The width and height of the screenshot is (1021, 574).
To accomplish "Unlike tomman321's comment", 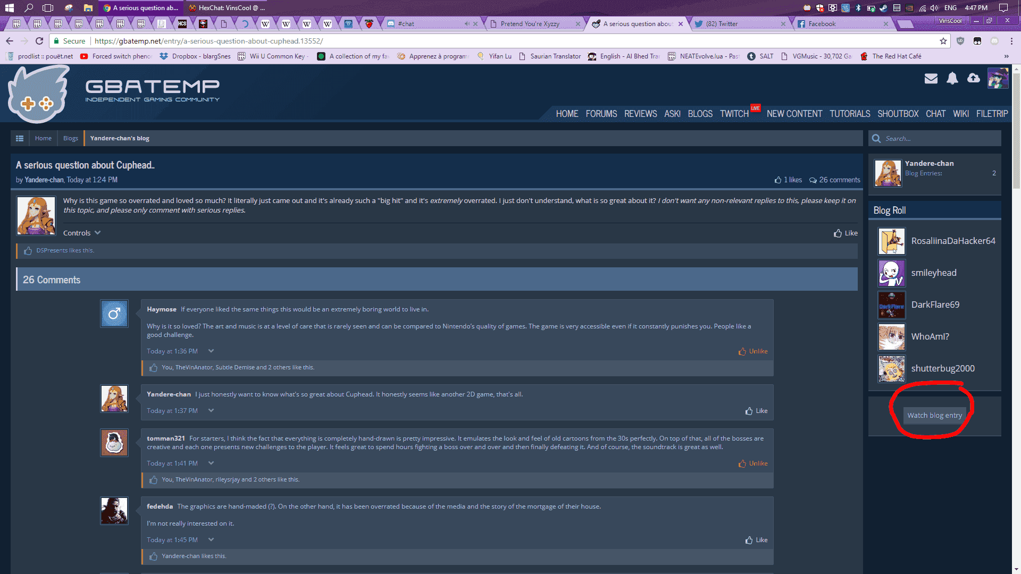I will pyautogui.click(x=753, y=463).
